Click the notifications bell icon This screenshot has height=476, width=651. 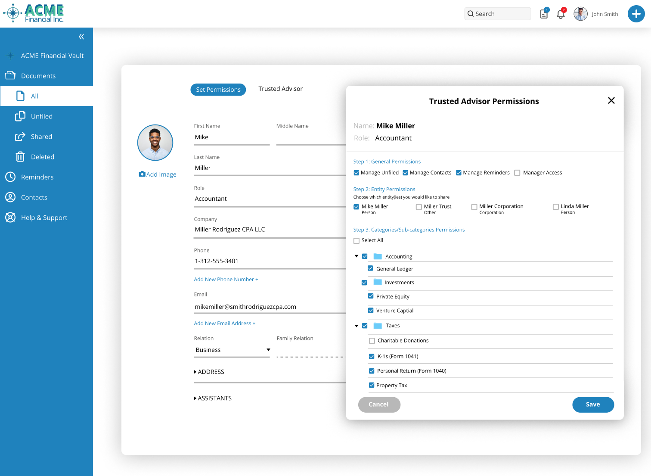(x=561, y=14)
